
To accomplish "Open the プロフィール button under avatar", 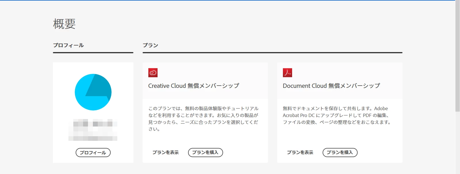I will point(93,153).
